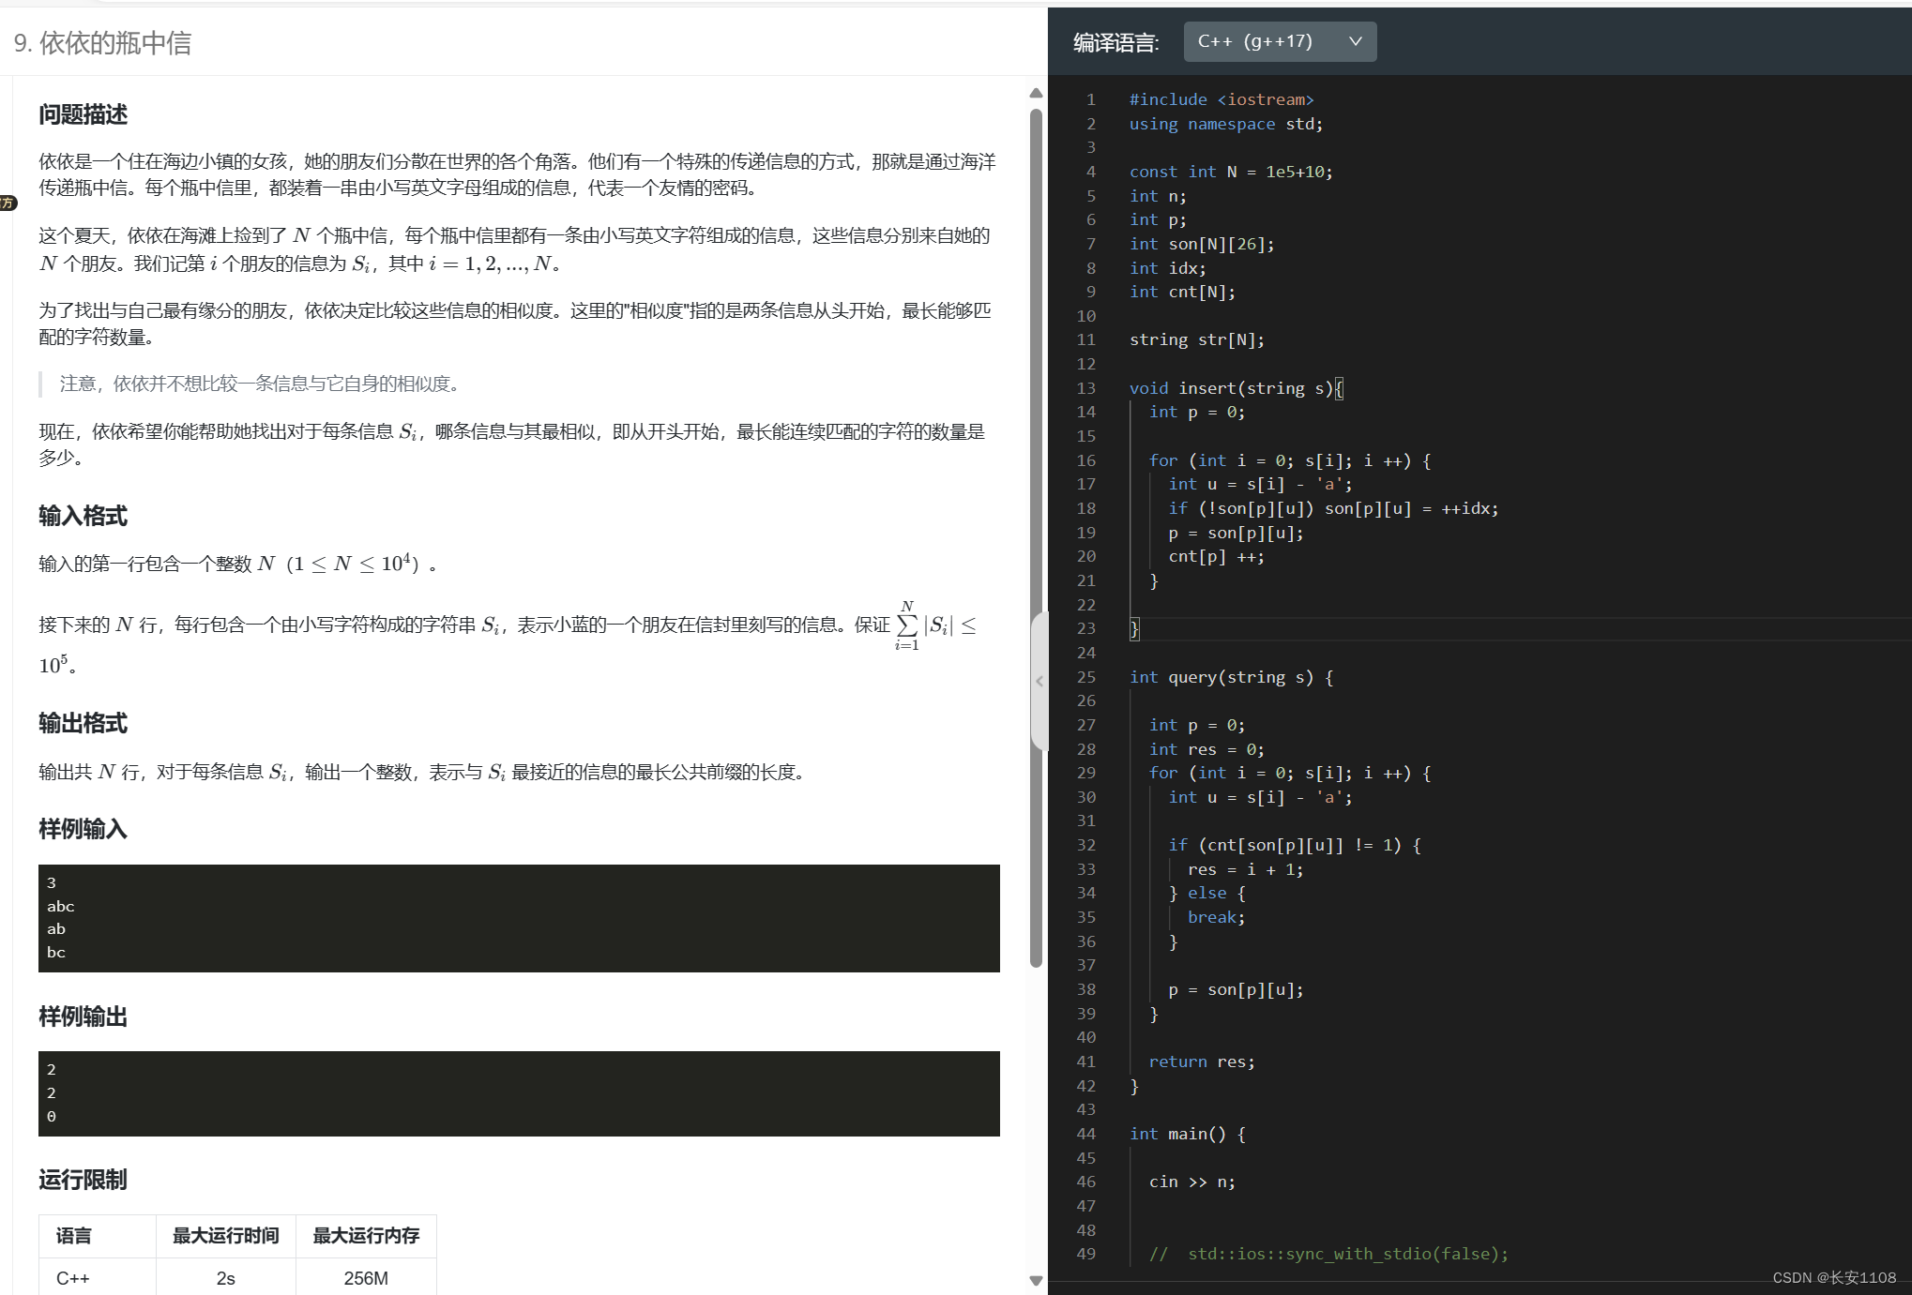
Task: Click the chevron arrow in language selector
Action: pos(1355,41)
